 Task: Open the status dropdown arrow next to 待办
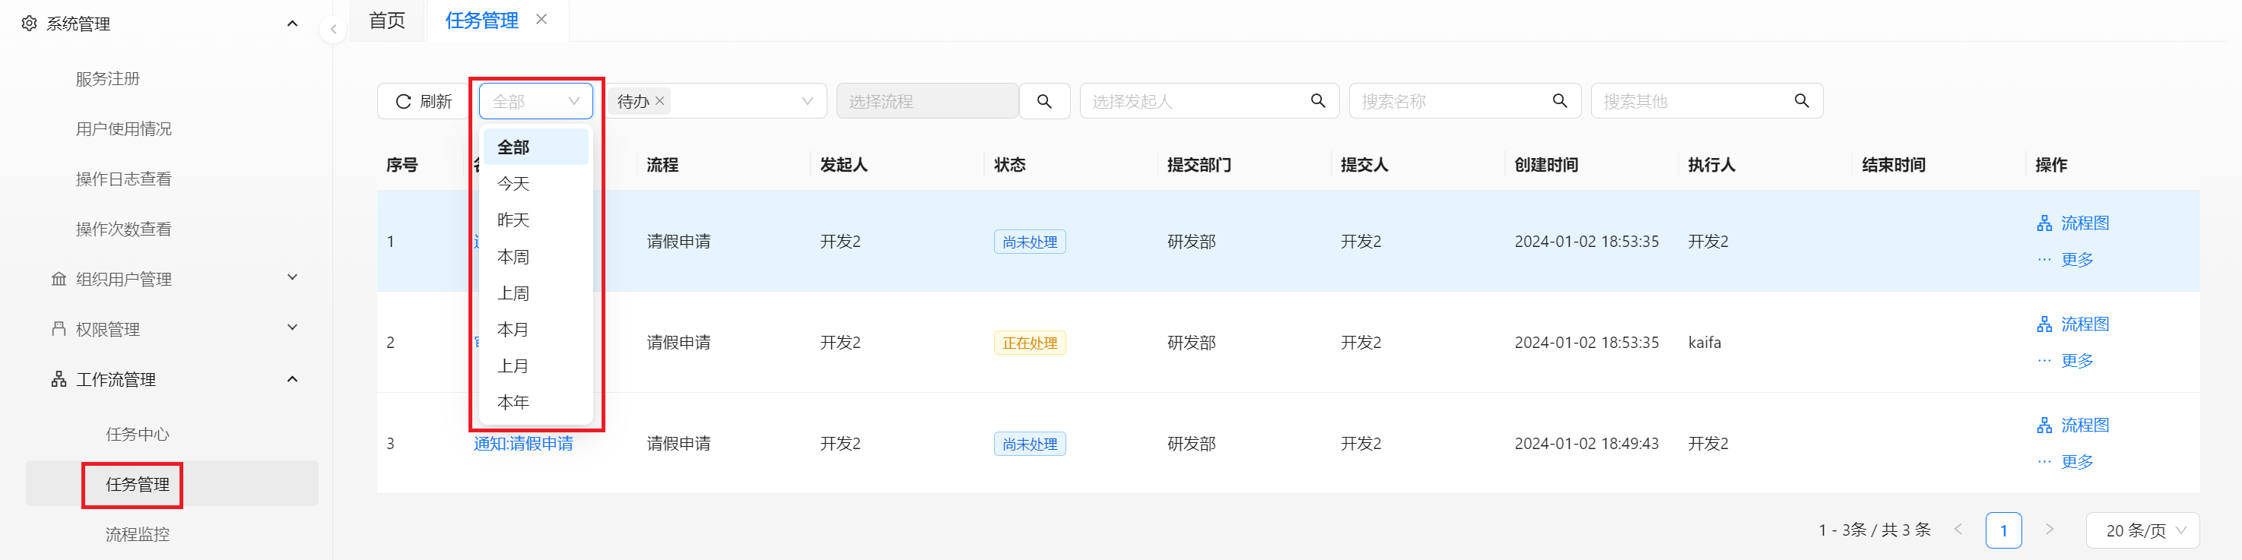(x=808, y=101)
